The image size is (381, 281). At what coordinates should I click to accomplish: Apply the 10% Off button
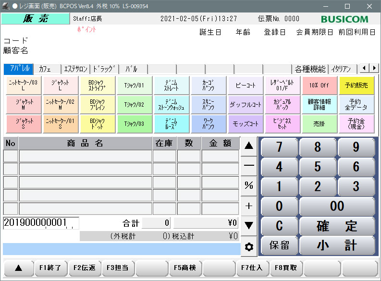[x=319, y=85]
